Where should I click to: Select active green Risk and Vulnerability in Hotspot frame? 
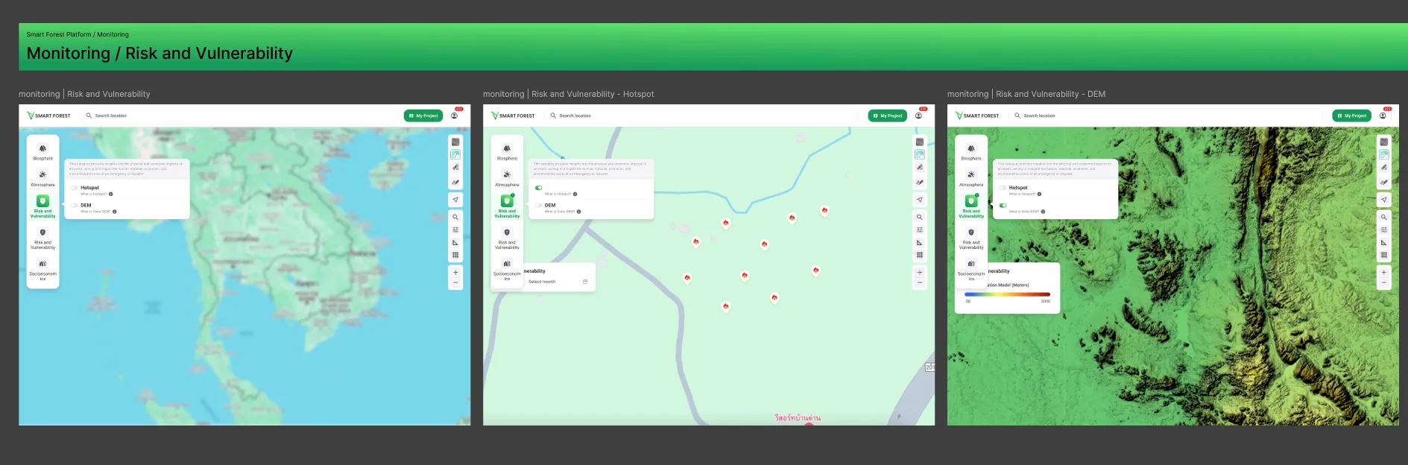point(507,206)
